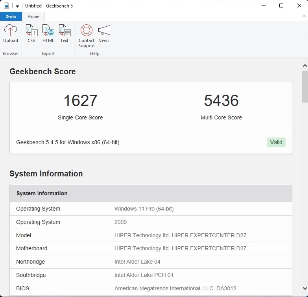
Task: Open the Quick Access Toolbar dropdown arrow
Action: [x=17, y=6]
